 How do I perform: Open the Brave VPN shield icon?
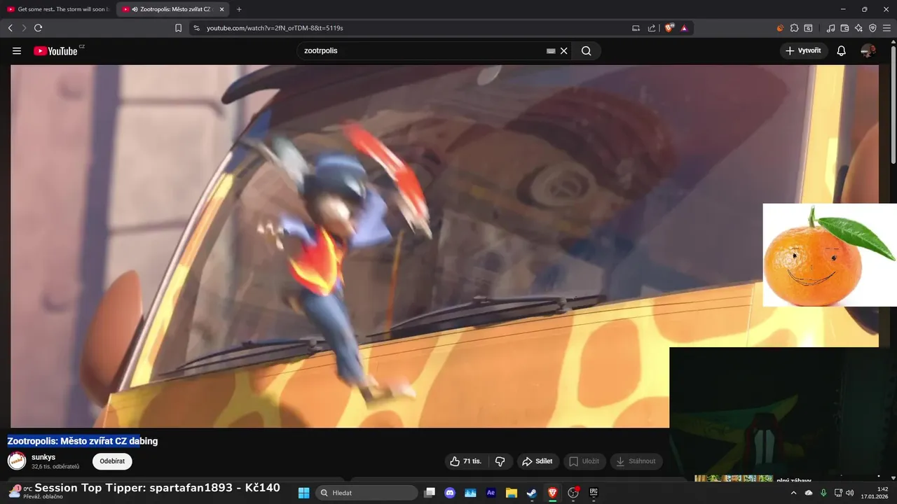click(872, 28)
